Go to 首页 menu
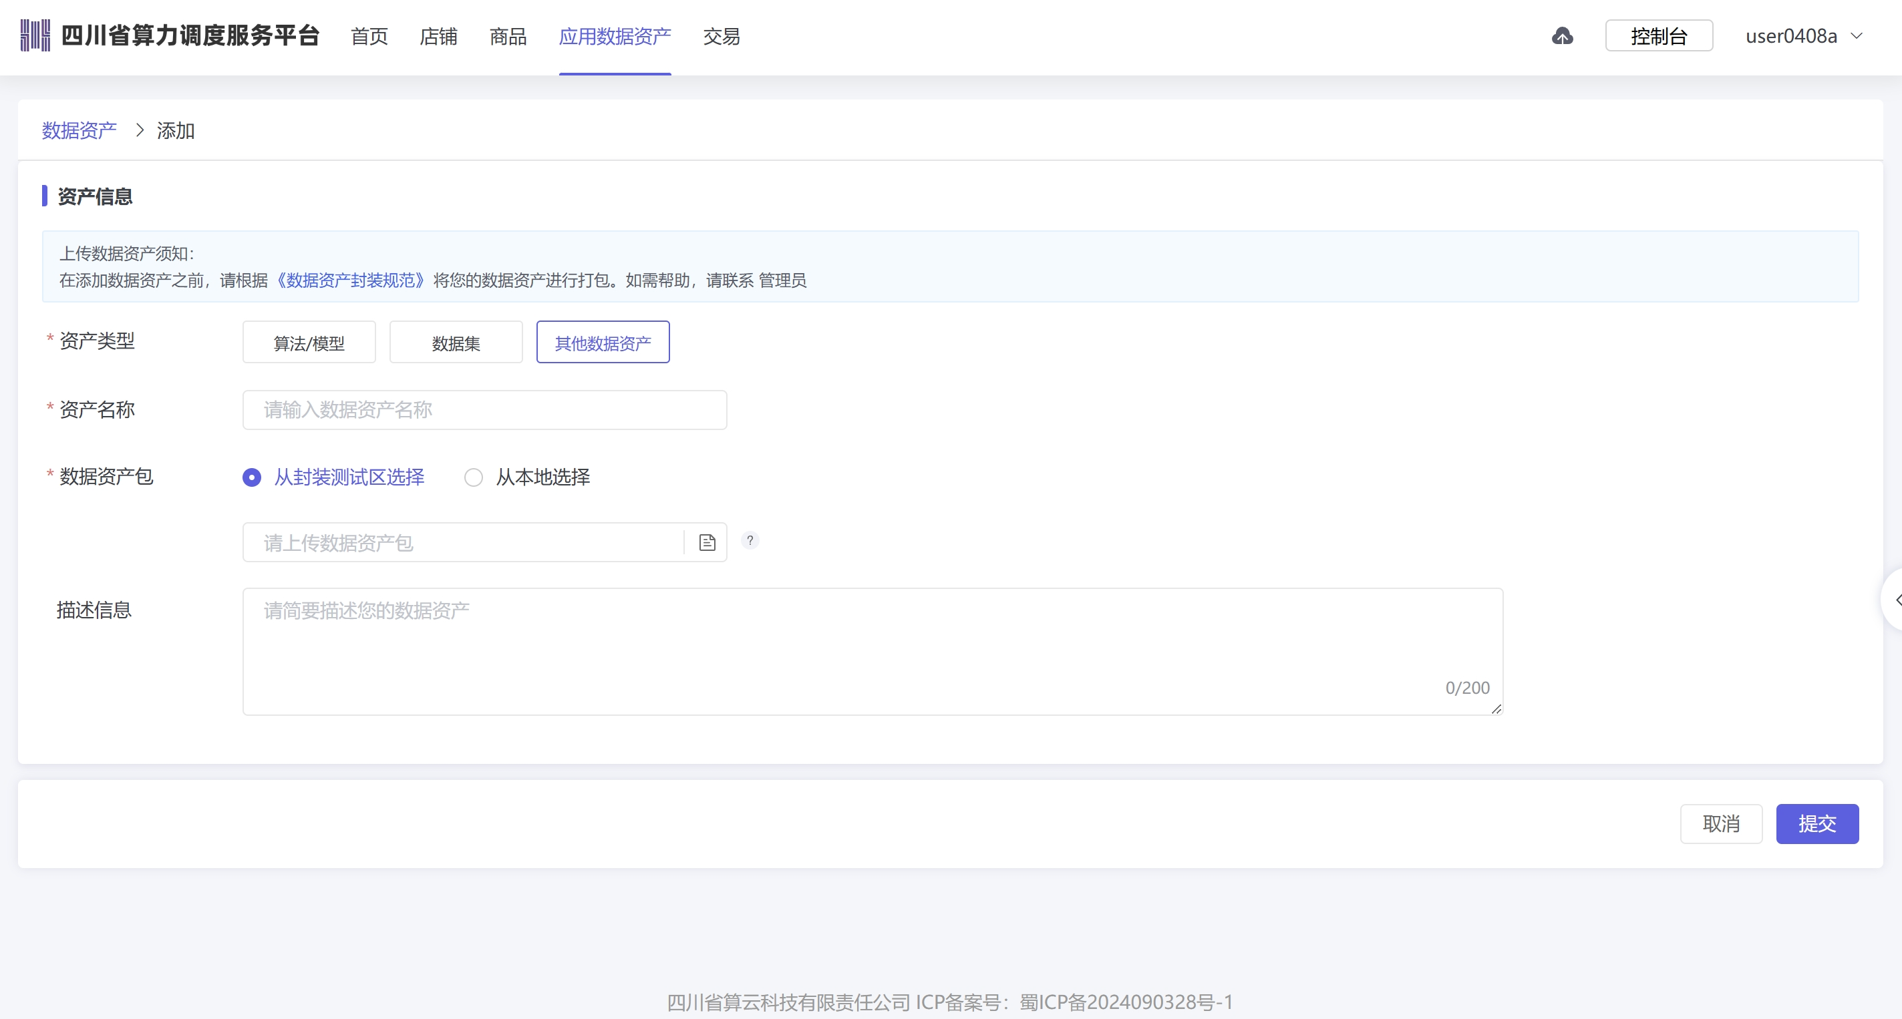Screen dimensions: 1902x1019 369,36
